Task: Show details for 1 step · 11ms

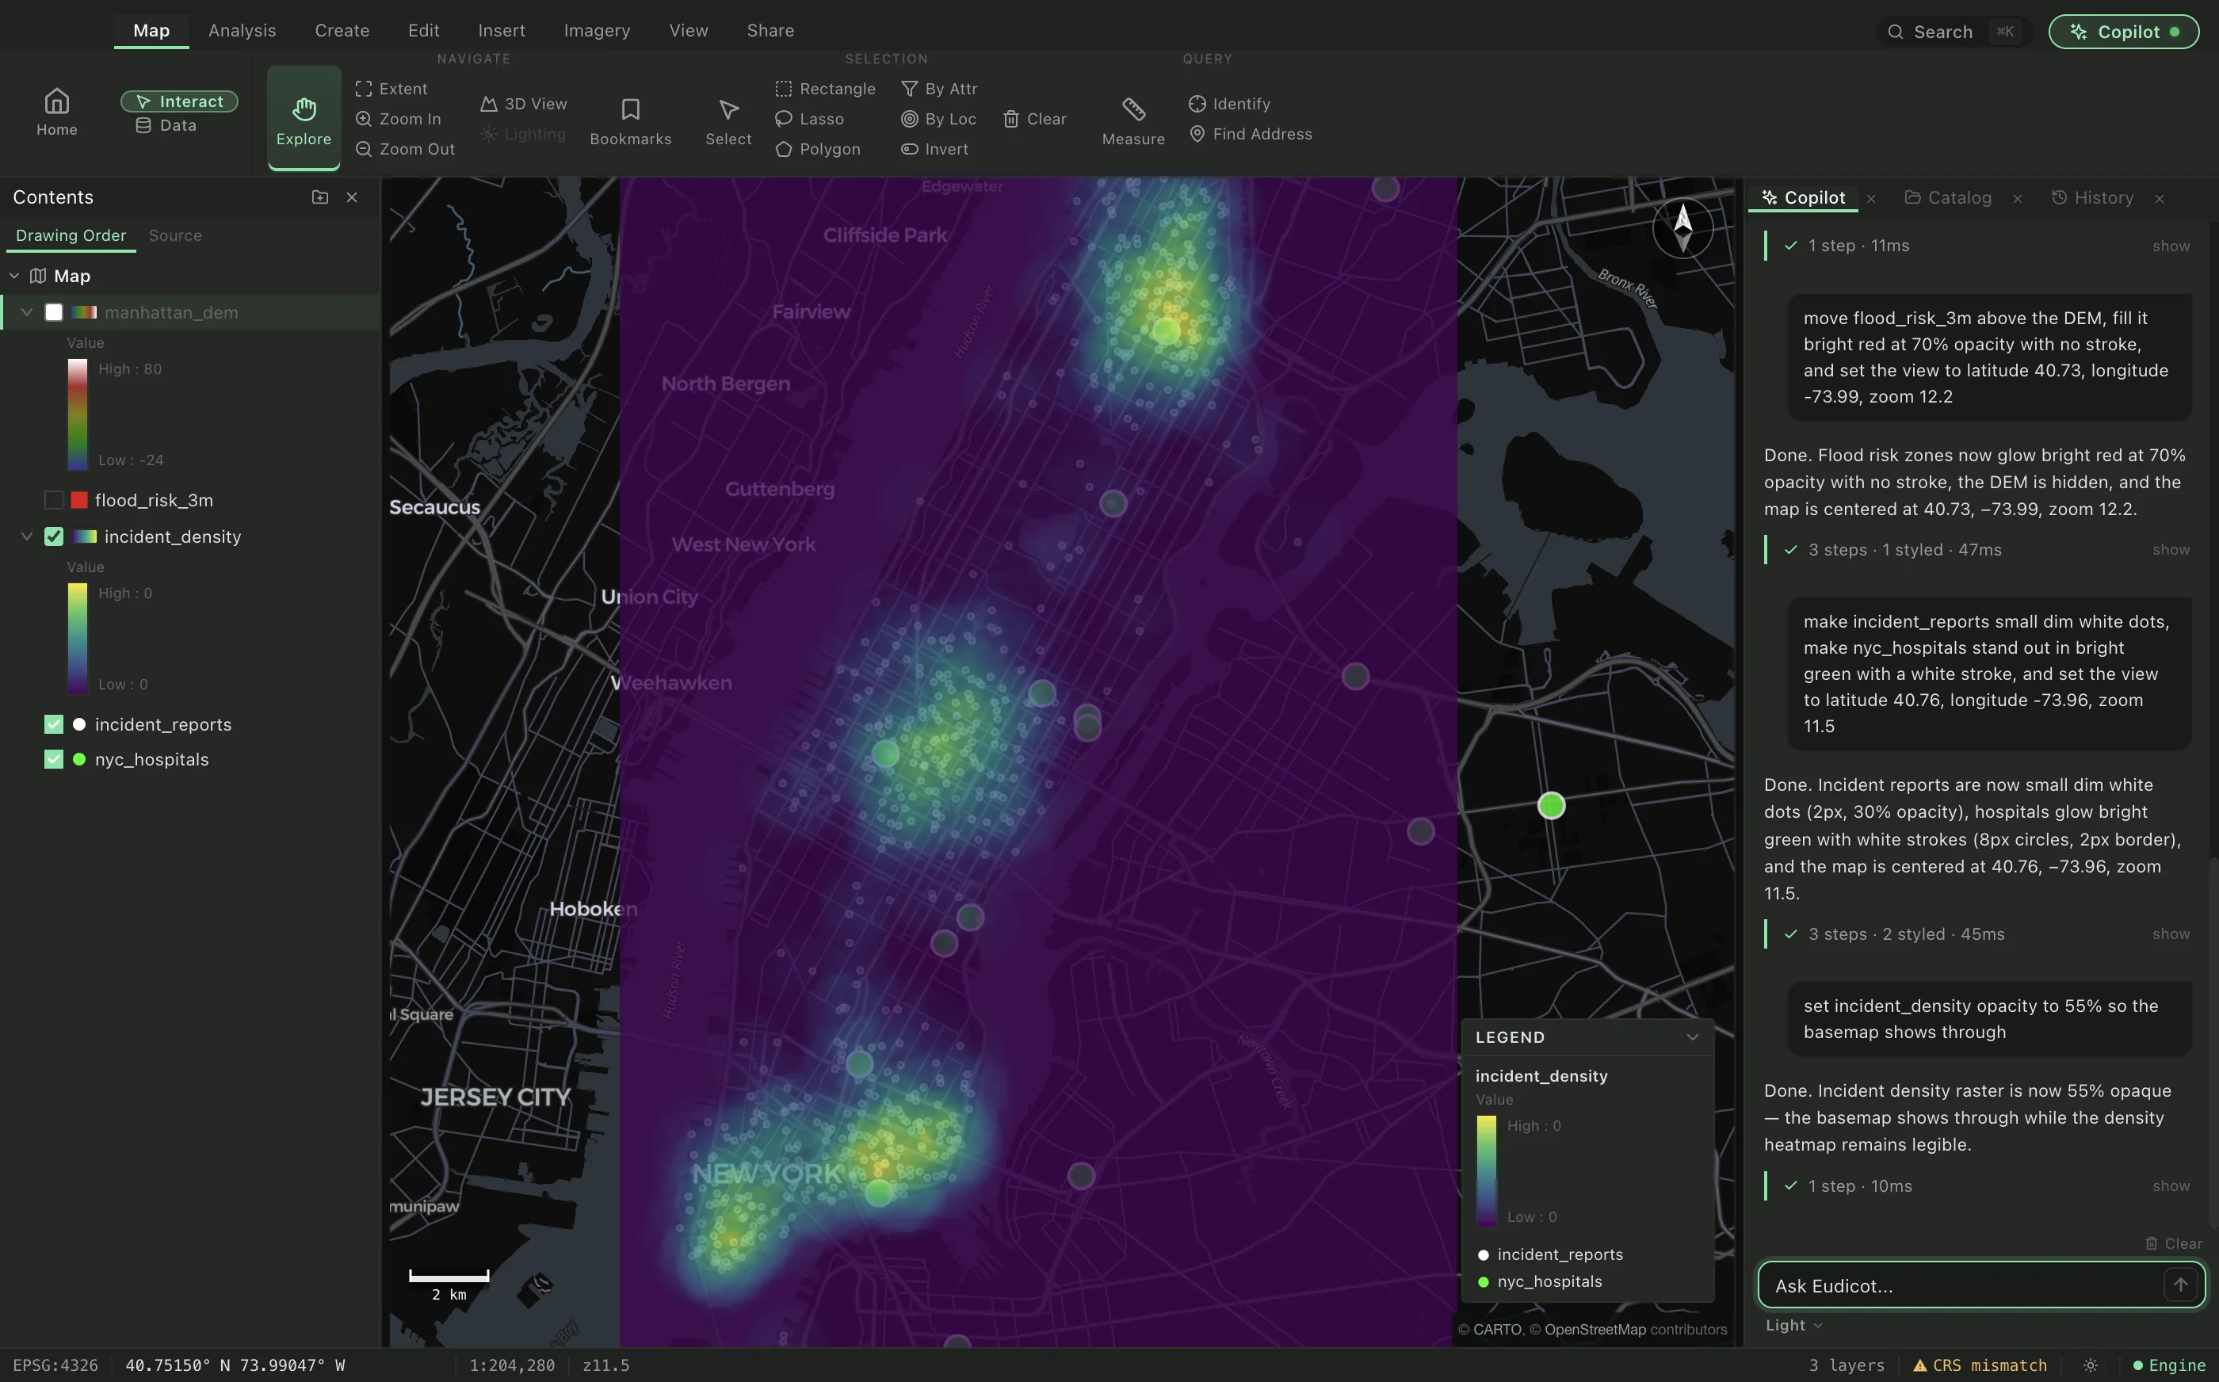Action: (2171, 246)
